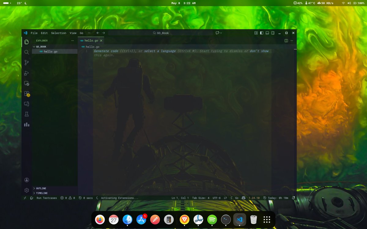367x229 pixels.
Task: Open the App Store icon with badge
Action: click(x=142, y=219)
